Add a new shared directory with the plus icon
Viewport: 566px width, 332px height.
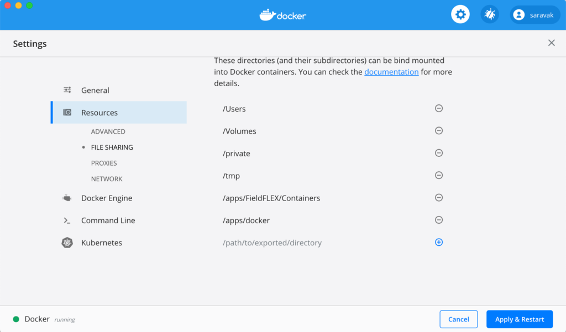point(438,242)
